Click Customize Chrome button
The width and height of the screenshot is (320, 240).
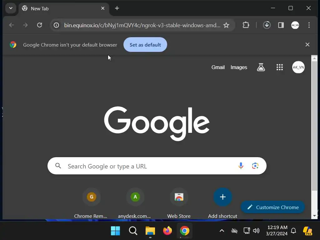pyautogui.click(x=272, y=207)
